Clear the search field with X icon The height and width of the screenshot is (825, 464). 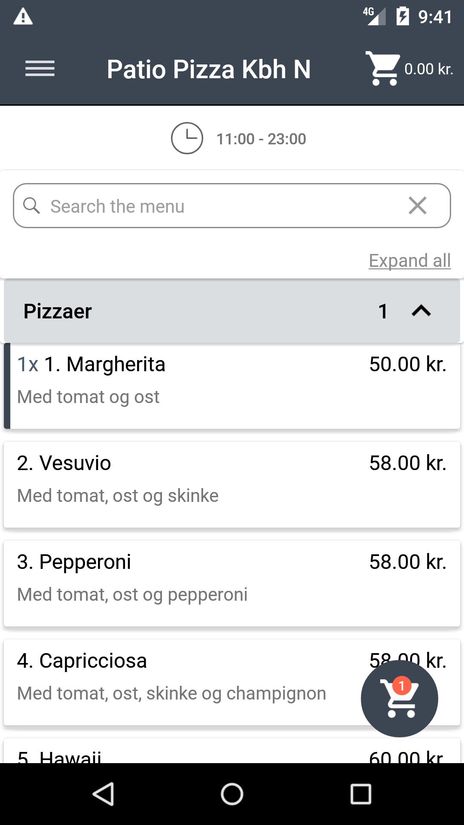pyautogui.click(x=418, y=205)
